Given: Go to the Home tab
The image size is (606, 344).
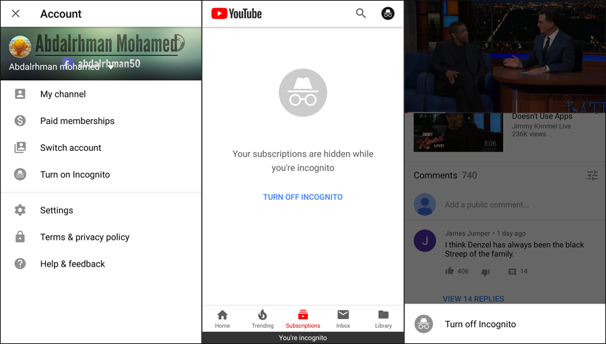Looking at the screenshot, I should point(222,318).
